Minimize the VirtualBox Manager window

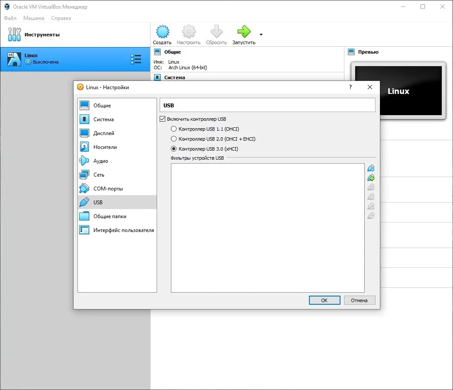click(x=403, y=6)
